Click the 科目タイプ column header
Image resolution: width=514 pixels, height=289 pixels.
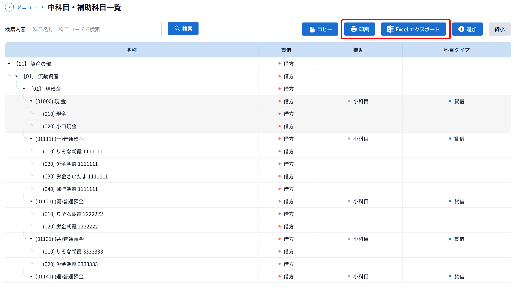tap(456, 50)
